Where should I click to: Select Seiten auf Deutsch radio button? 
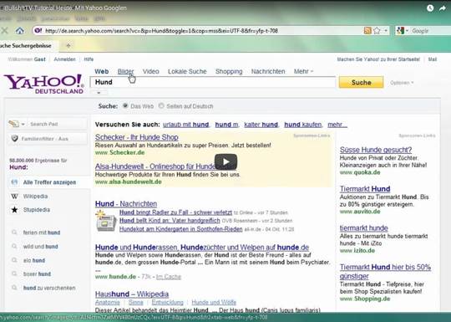click(x=161, y=105)
